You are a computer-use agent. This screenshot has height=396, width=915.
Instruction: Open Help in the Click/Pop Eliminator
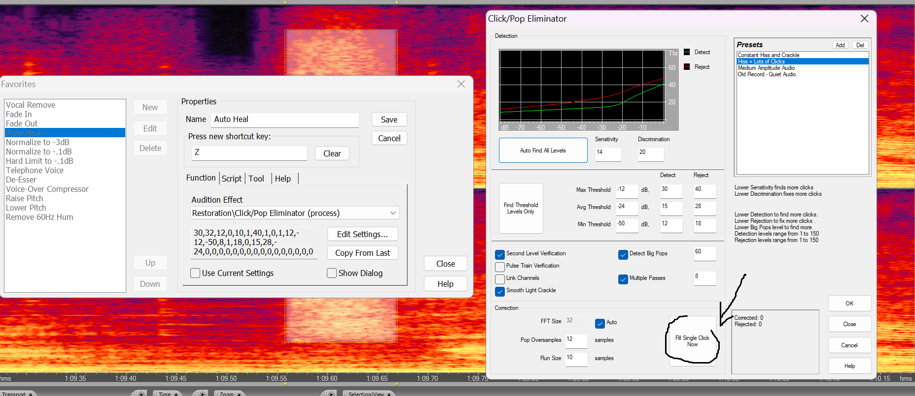849,366
